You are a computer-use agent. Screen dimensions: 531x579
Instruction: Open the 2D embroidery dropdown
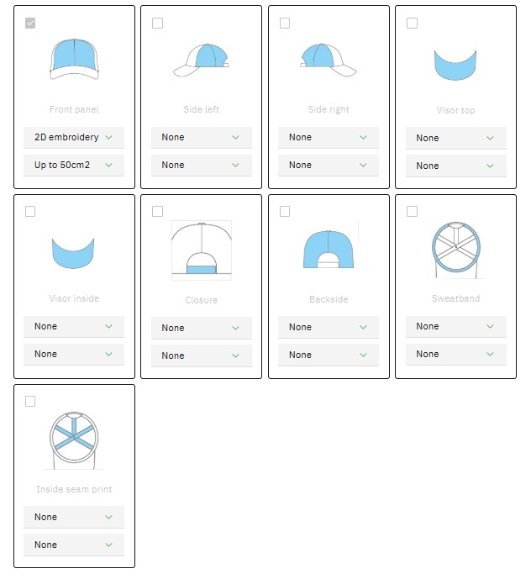coord(74,137)
